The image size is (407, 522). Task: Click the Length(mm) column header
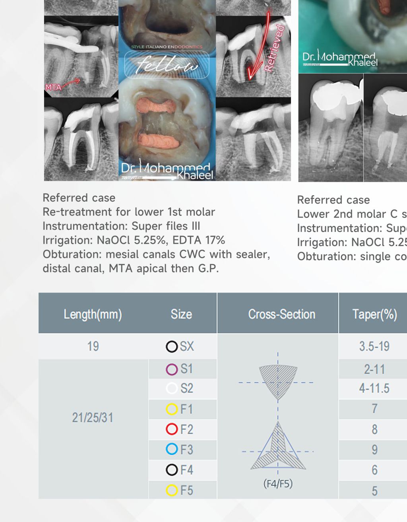(93, 314)
